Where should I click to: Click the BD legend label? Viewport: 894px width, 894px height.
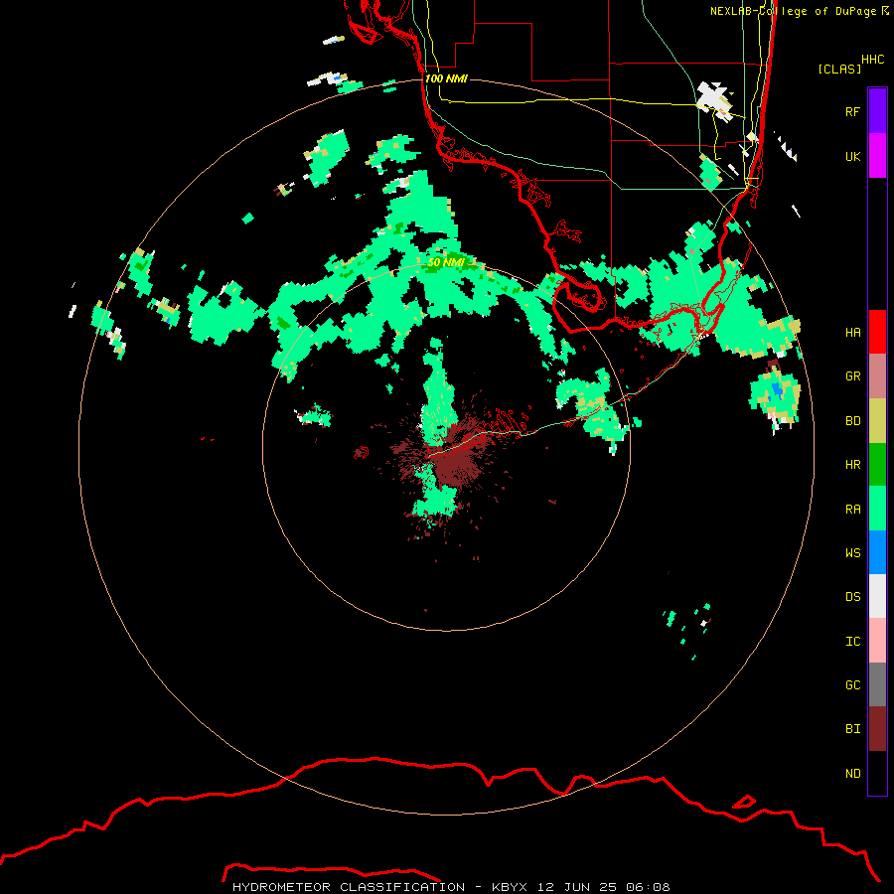852,421
